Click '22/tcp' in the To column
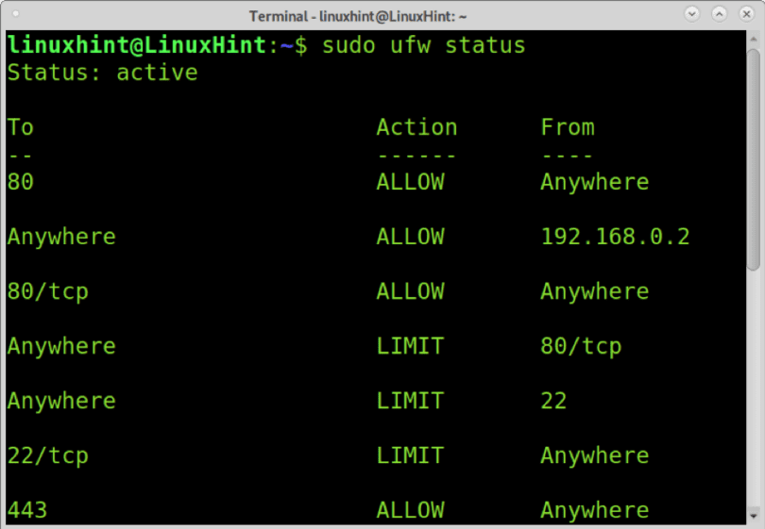 [48, 456]
